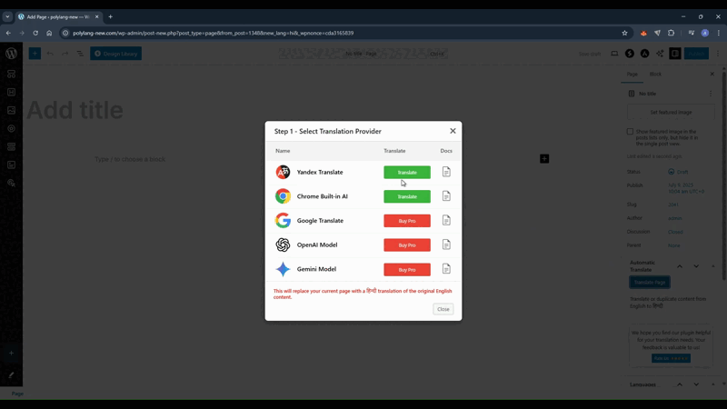Image resolution: width=727 pixels, height=409 pixels.
Task: Click Buy Pro for OpenAI Model
Action: 406,244
